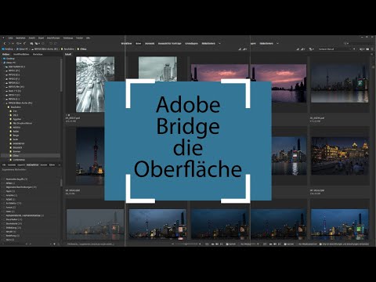Switch to the Workflow workspace
Image resolution: width=376 pixels, height=282 pixels.
[126, 43]
